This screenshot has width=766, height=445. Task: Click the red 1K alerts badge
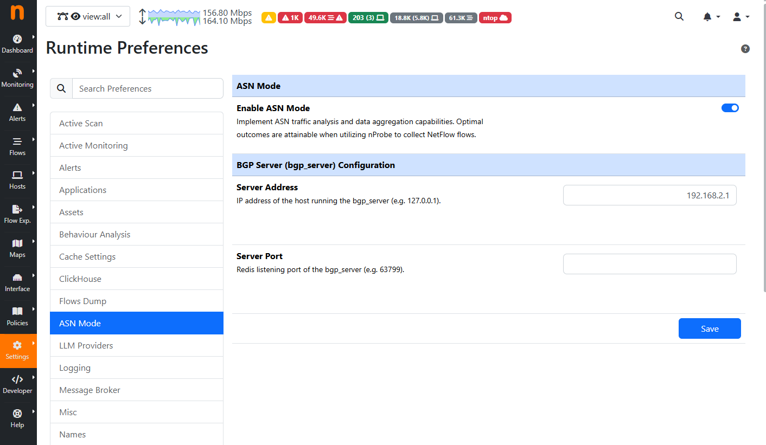pyautogui.click(x=290, y=17)
